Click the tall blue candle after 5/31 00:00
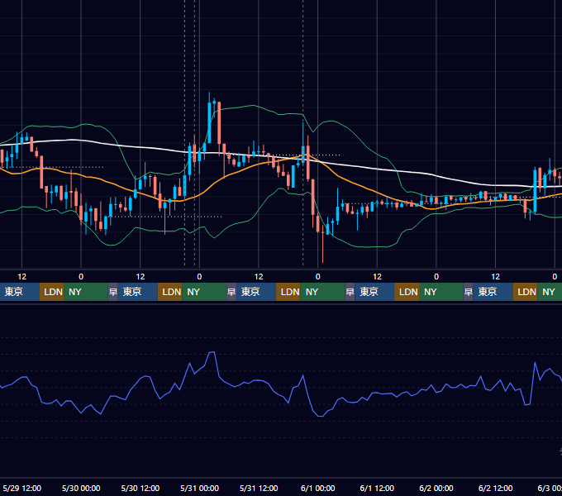The width and height of the screenshot is (562, 496). tap(209, 122)
